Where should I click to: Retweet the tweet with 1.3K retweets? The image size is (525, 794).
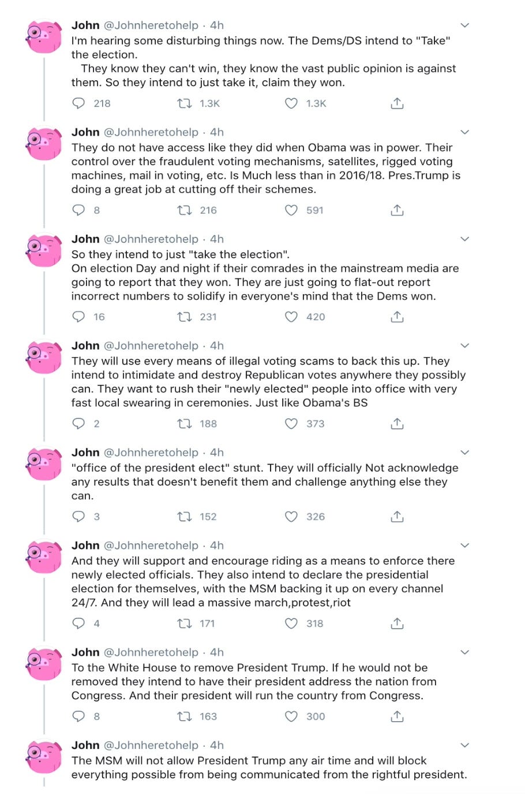(x=184, y=103)
